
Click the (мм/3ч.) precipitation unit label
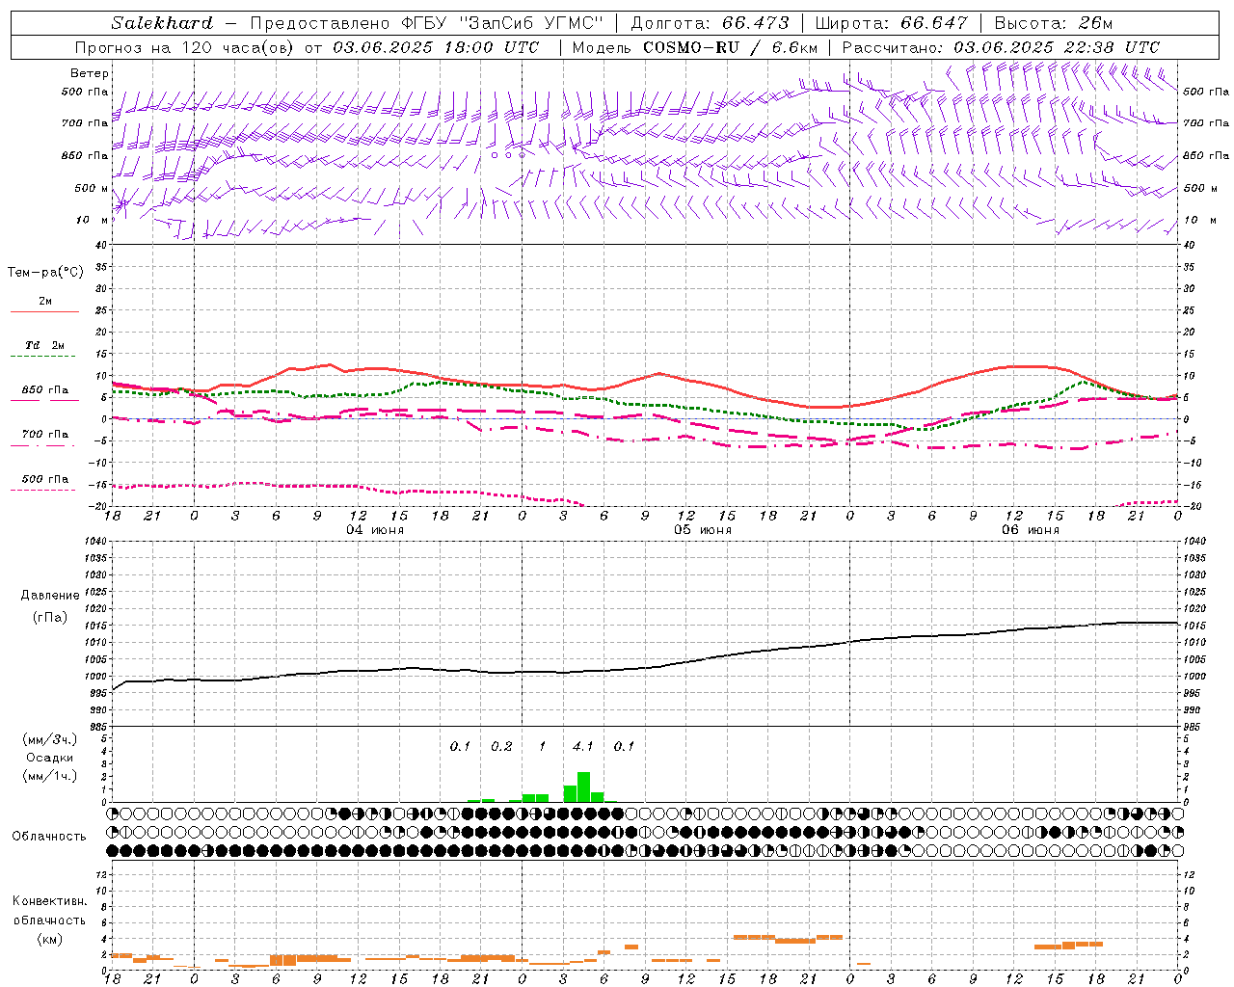[50, 739]
